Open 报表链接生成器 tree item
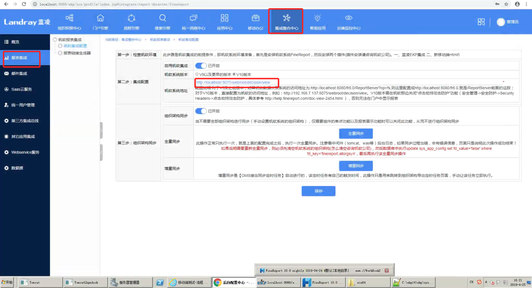 pyautogui.click(x=77, y=53)
